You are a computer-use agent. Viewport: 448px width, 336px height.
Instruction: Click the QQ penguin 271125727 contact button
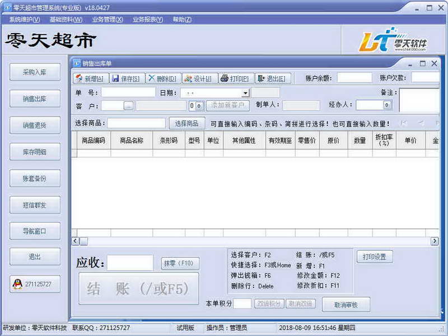(35, 284)
